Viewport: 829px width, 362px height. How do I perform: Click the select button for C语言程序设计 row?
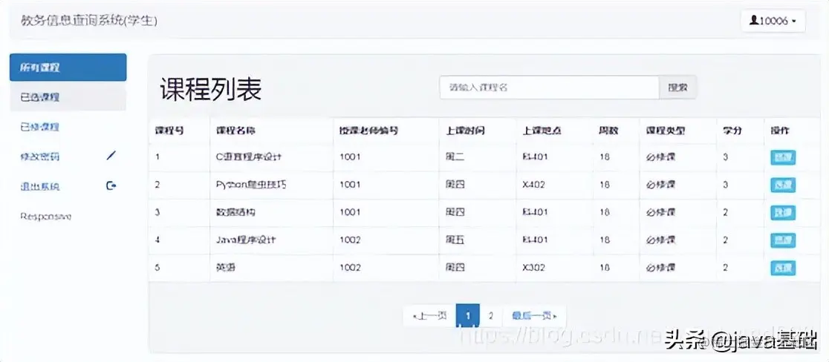(783, 157)
